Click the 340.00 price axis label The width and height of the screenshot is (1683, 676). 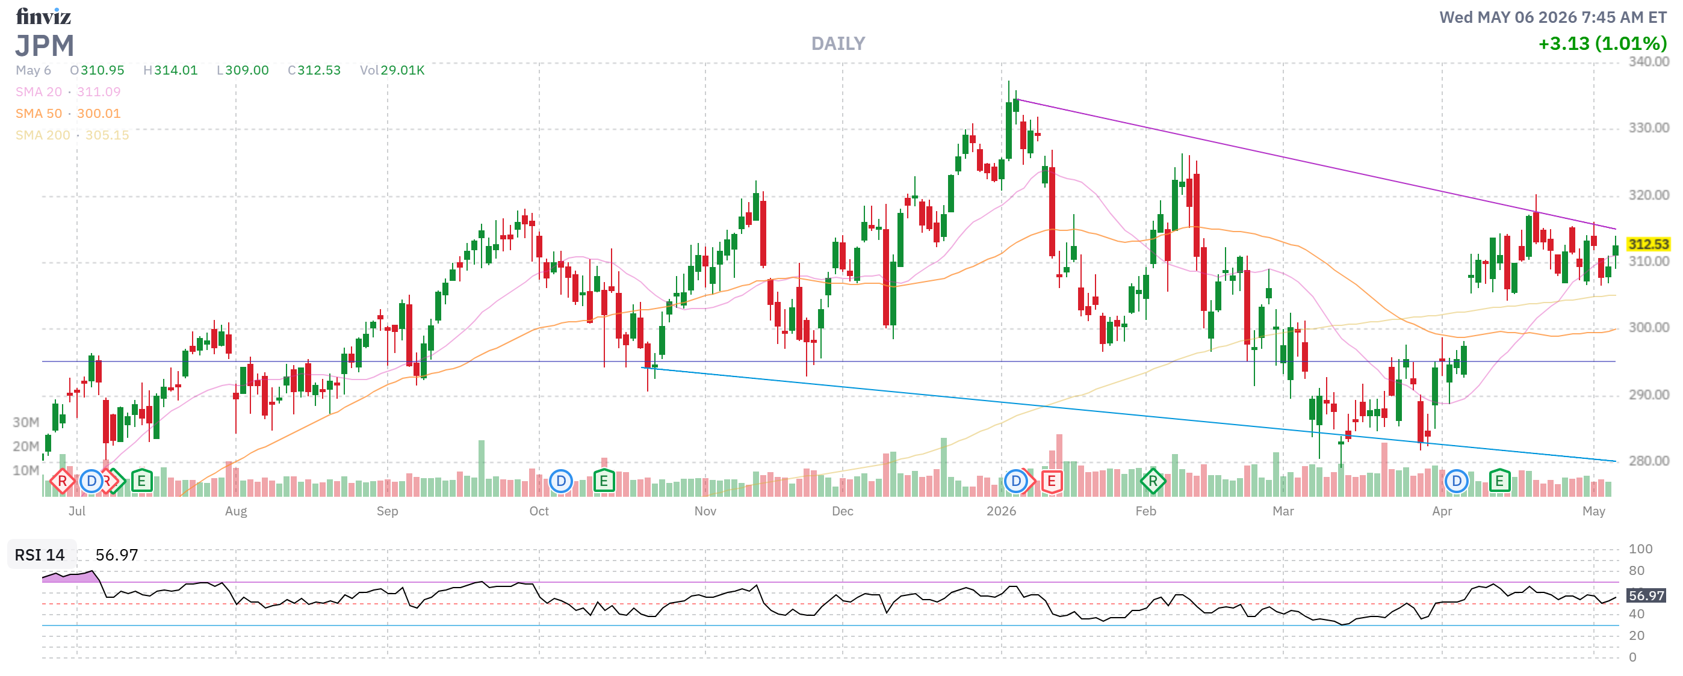1648,62
